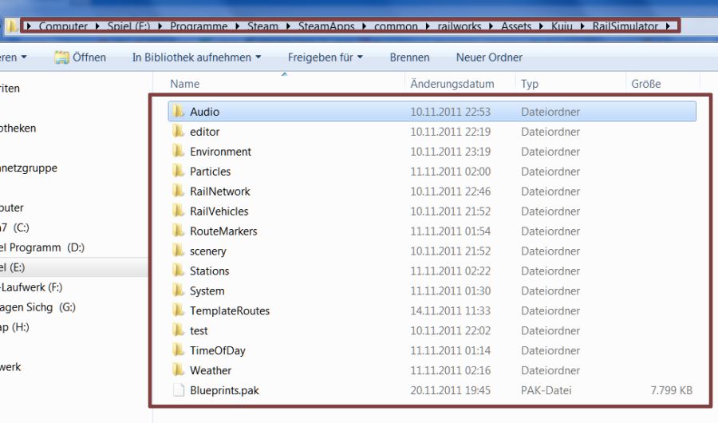Select drive (H:) in navigation pane
The width and height of the screenshot is (718, 423).
14,327
